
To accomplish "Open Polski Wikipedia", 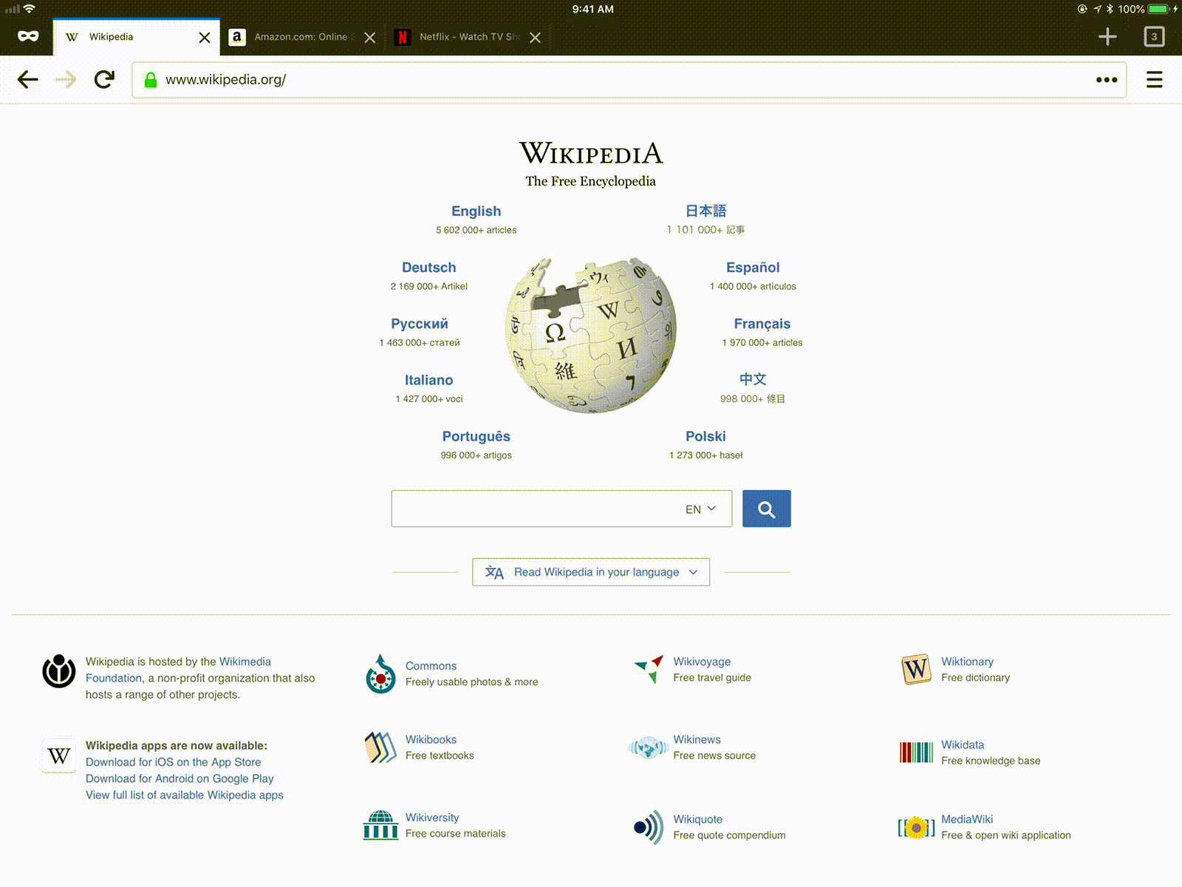I will coord(706,436).
